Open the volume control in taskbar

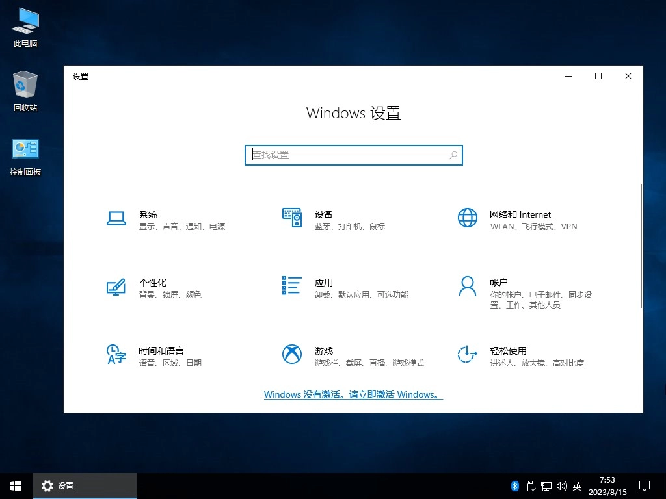[562, 485]
